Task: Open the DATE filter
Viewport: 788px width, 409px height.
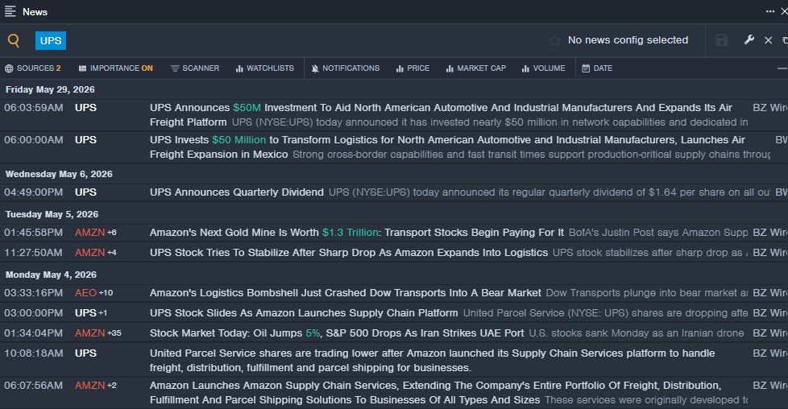Action: coord(597,68)
